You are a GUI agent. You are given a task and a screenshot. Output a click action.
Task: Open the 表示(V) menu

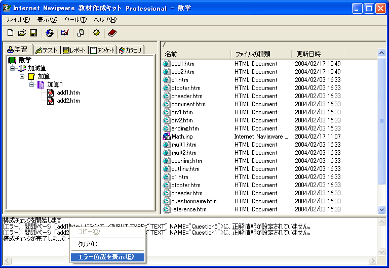(47, 20)
